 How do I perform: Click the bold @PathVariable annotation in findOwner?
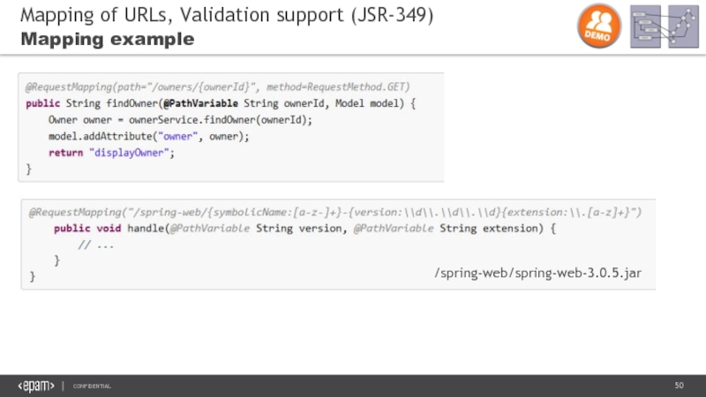coord(201,103)
